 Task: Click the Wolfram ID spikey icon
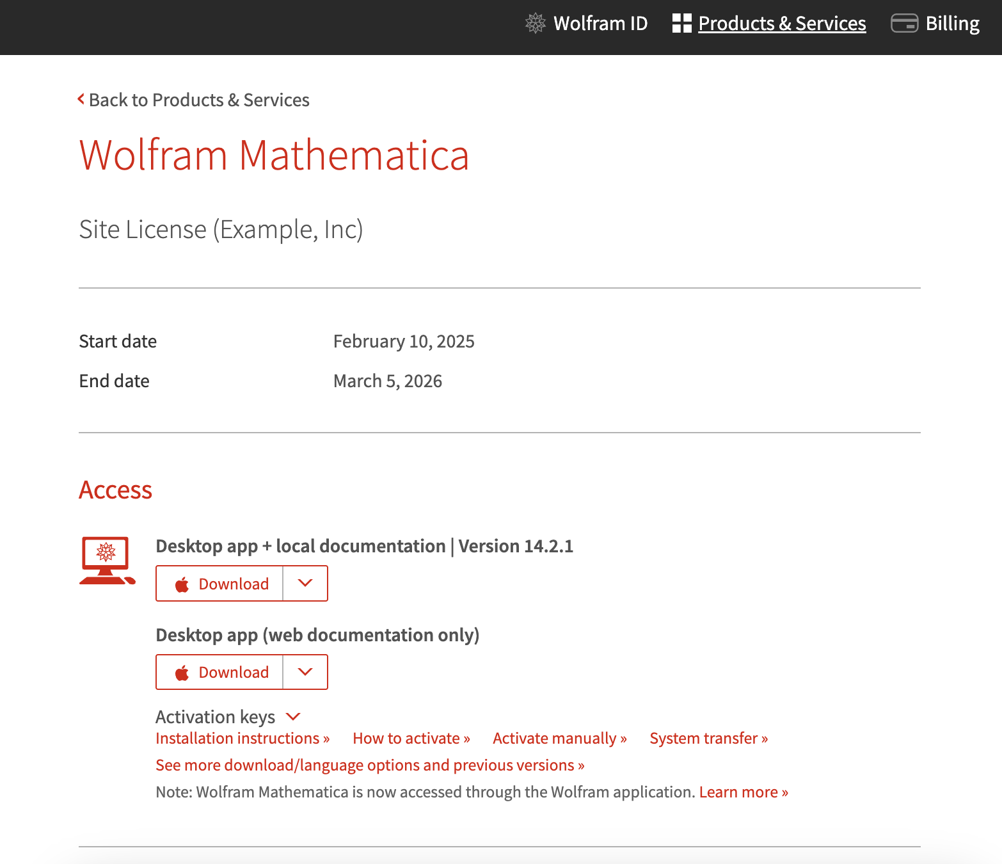click(x=535, y=24)
